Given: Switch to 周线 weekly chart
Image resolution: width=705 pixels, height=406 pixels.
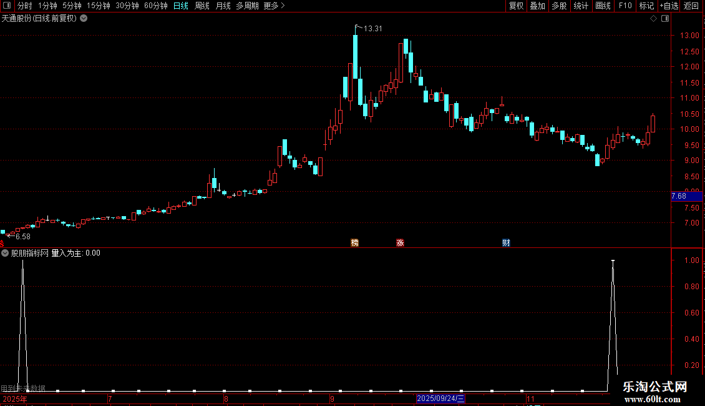Looking at the screenshot, I should (202, 6).
